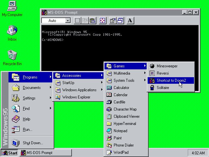
Task: Open My Computer desktop icon
Action: pos(12,9)
